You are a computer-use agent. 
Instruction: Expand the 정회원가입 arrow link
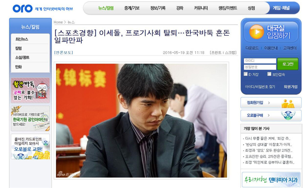tap(269, 103)
